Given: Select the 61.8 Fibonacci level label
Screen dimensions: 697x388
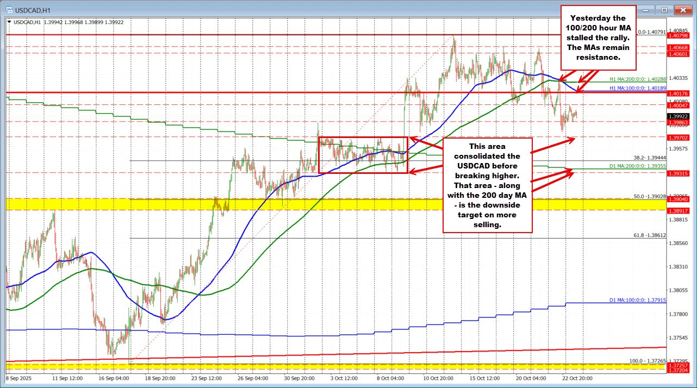Looking at the screenshot, I should [x=650, y=235].
